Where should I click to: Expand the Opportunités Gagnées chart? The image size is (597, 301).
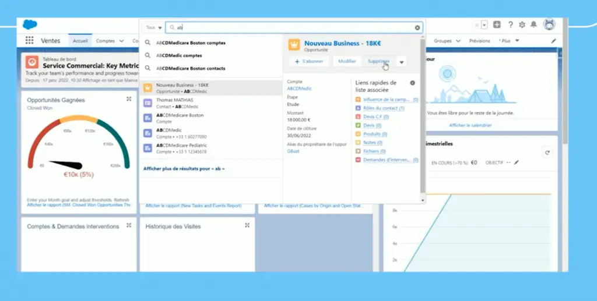coord(129,99)
